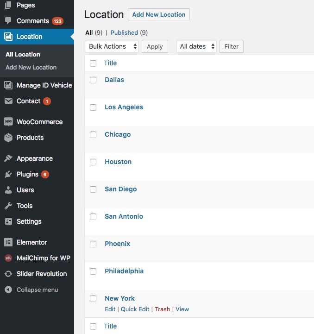Move New York to Trash
Image resolution: width=314 pixels, height=334 pixels.
[162, 309]
